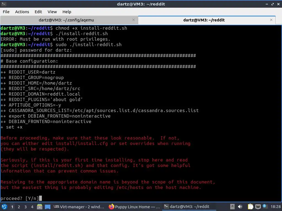Open the volume control in the tray
The height and width of the screenshot is (211, 282).
(x=240, y=207)
